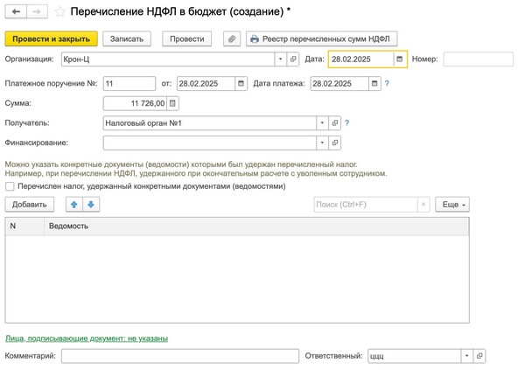Open calculator for the Сумма field
The height and width of the screenshot is (370, 525).
172,104
